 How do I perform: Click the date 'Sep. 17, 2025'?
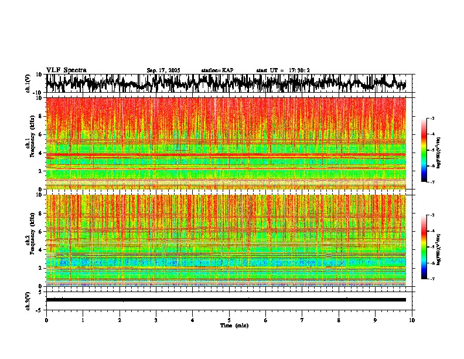tap(163, 70)
